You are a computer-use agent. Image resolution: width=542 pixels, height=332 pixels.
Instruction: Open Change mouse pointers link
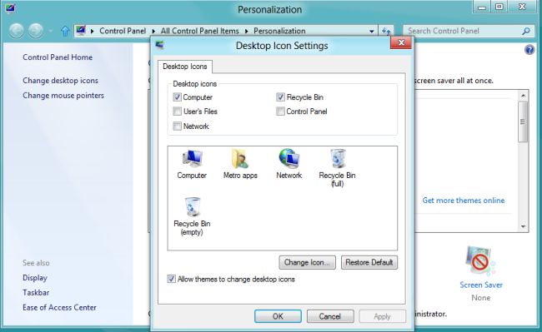63,95
